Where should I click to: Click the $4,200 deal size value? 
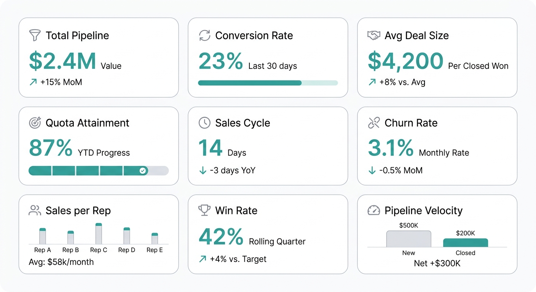tap(405, 61)
